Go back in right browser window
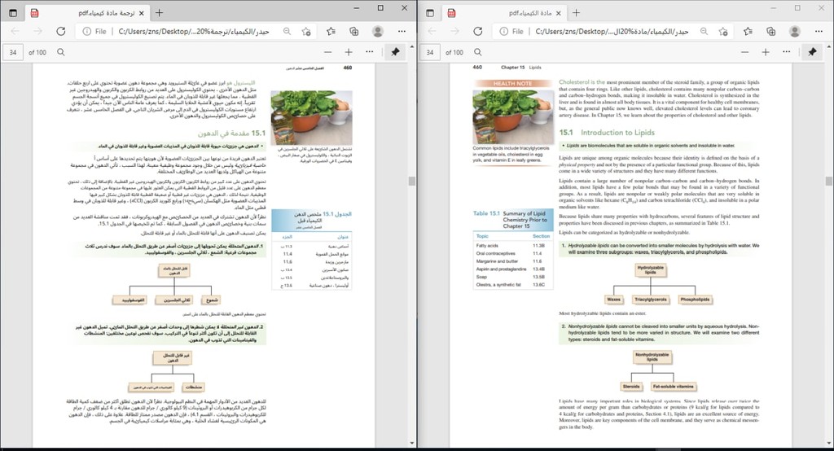 click(x=432, y=32)
